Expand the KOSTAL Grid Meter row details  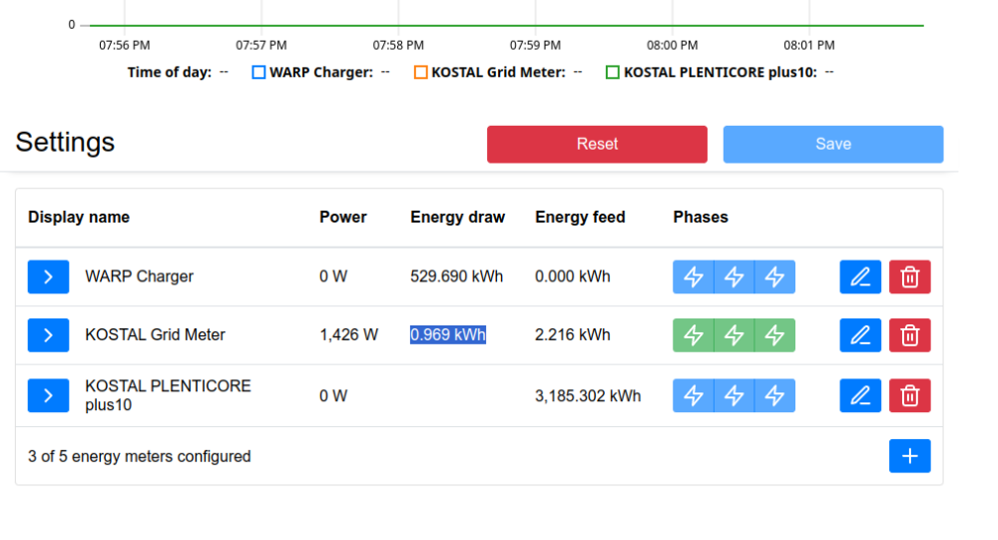coord(48,335)
